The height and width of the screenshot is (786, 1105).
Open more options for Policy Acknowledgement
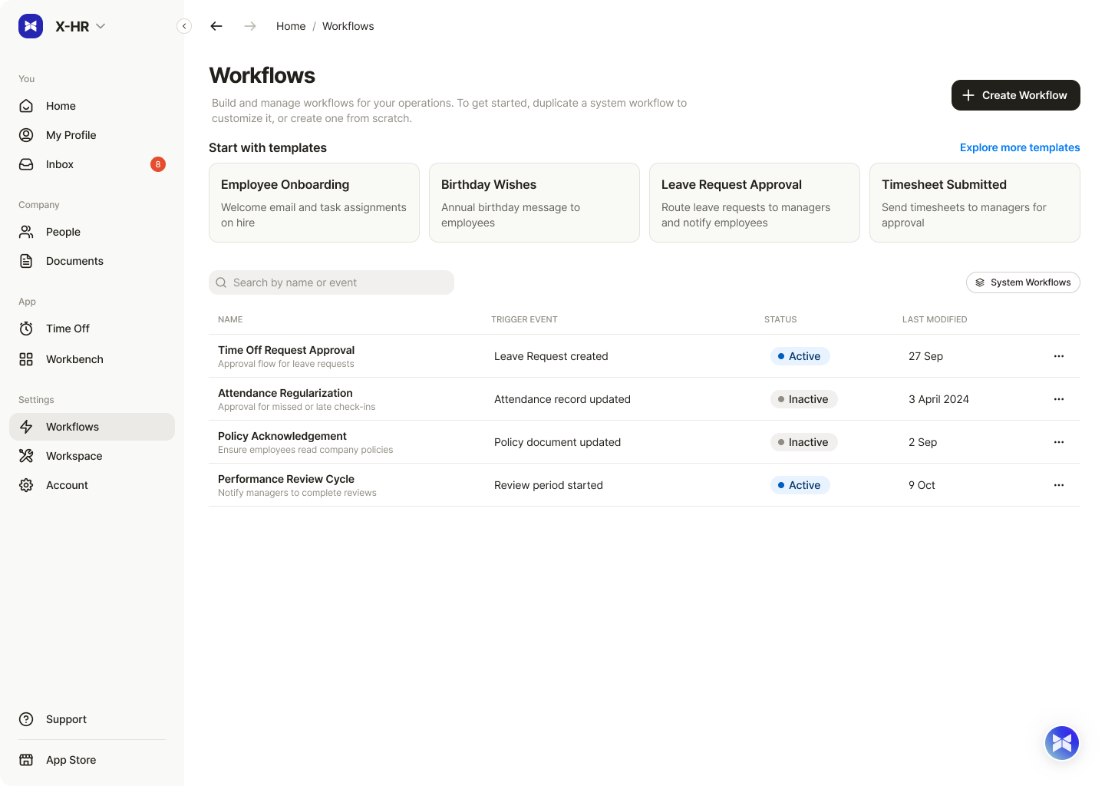(x=1059, y=442)
